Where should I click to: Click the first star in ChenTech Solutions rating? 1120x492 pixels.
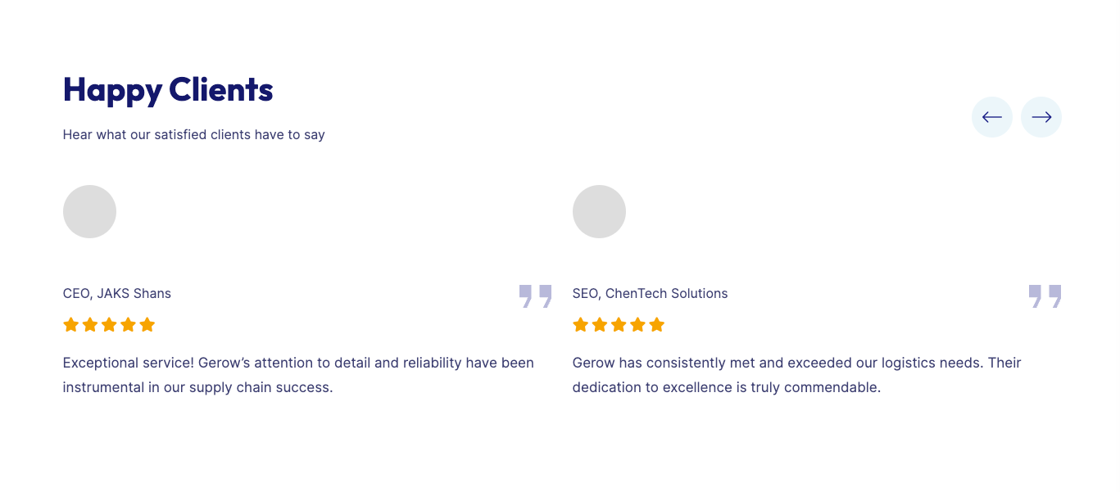tap(581, 325)
